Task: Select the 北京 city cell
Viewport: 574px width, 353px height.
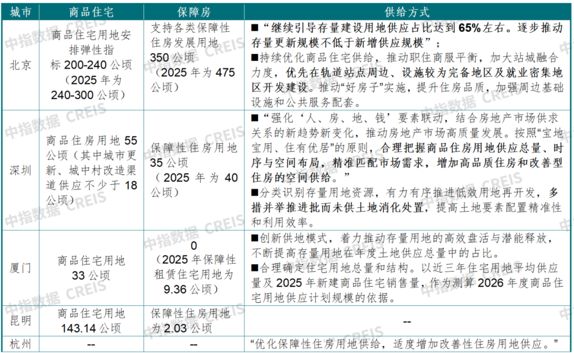Action: point(21,65)
